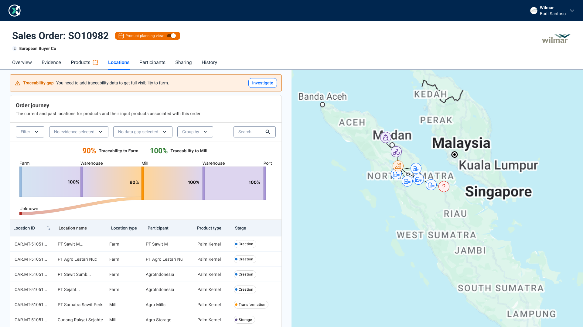This screenshot has height=327, width=583.
Task: Click the 100% Traceability to Mill figure
Action: click(x=159, y=151)
